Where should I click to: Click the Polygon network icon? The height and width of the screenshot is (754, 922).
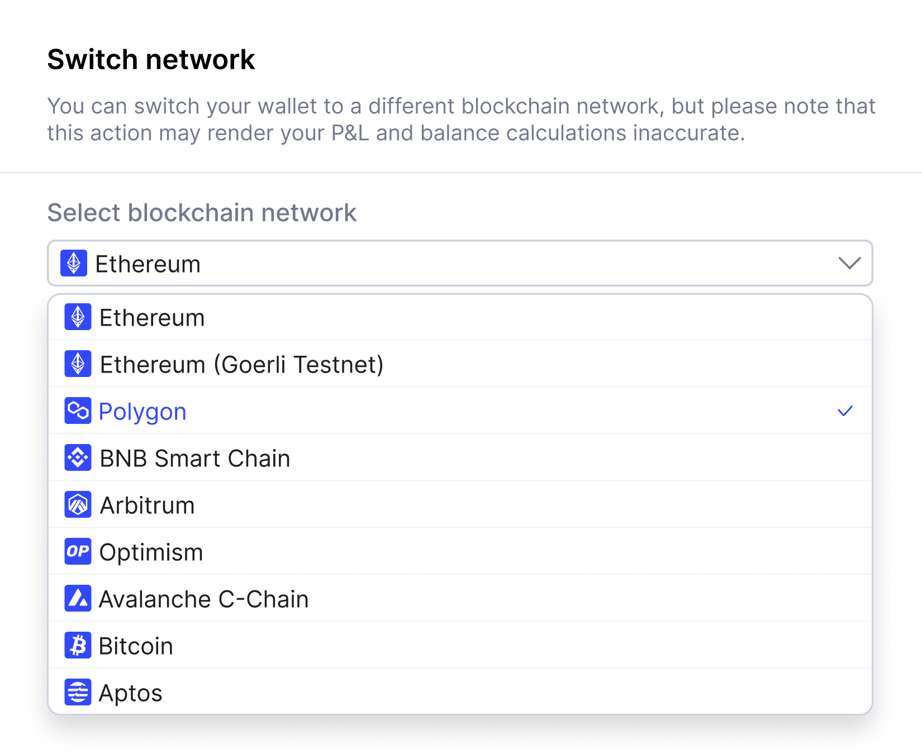(78, 411)
